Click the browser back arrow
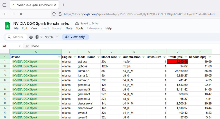Viewport: 220px width, 119px height. pos(5,14)
